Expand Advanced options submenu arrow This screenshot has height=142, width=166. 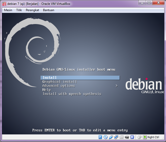(x=117, y=86)
